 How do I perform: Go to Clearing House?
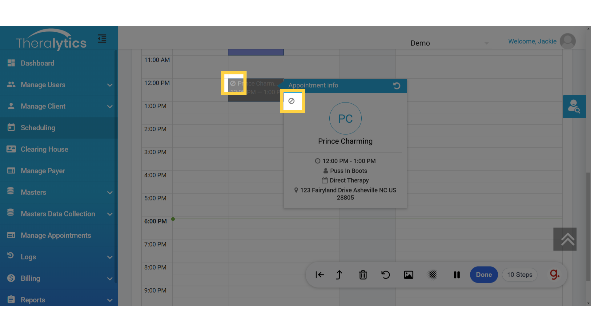(x=44, y=149)
